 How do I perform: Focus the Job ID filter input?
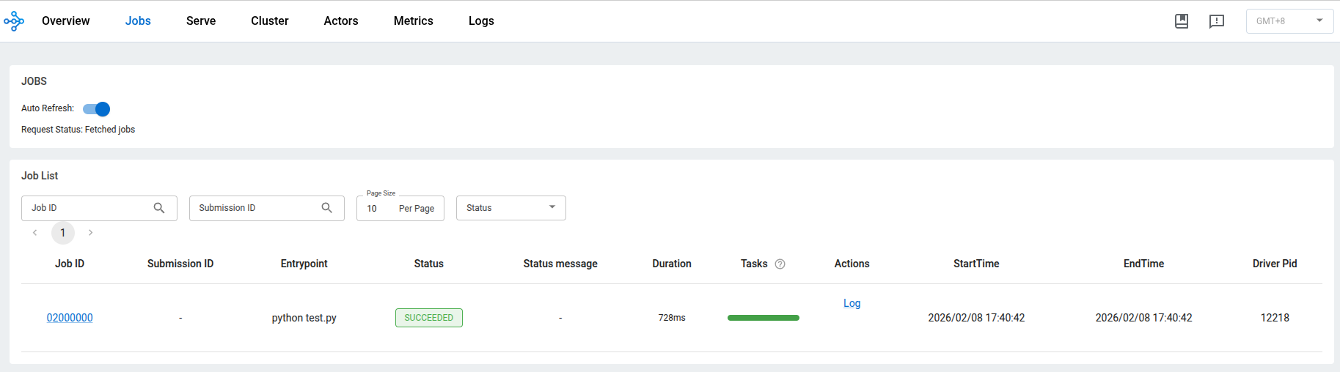88,208
